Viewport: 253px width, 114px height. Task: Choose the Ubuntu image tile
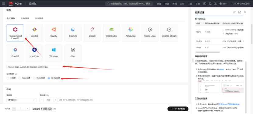[x=54, y=33]
